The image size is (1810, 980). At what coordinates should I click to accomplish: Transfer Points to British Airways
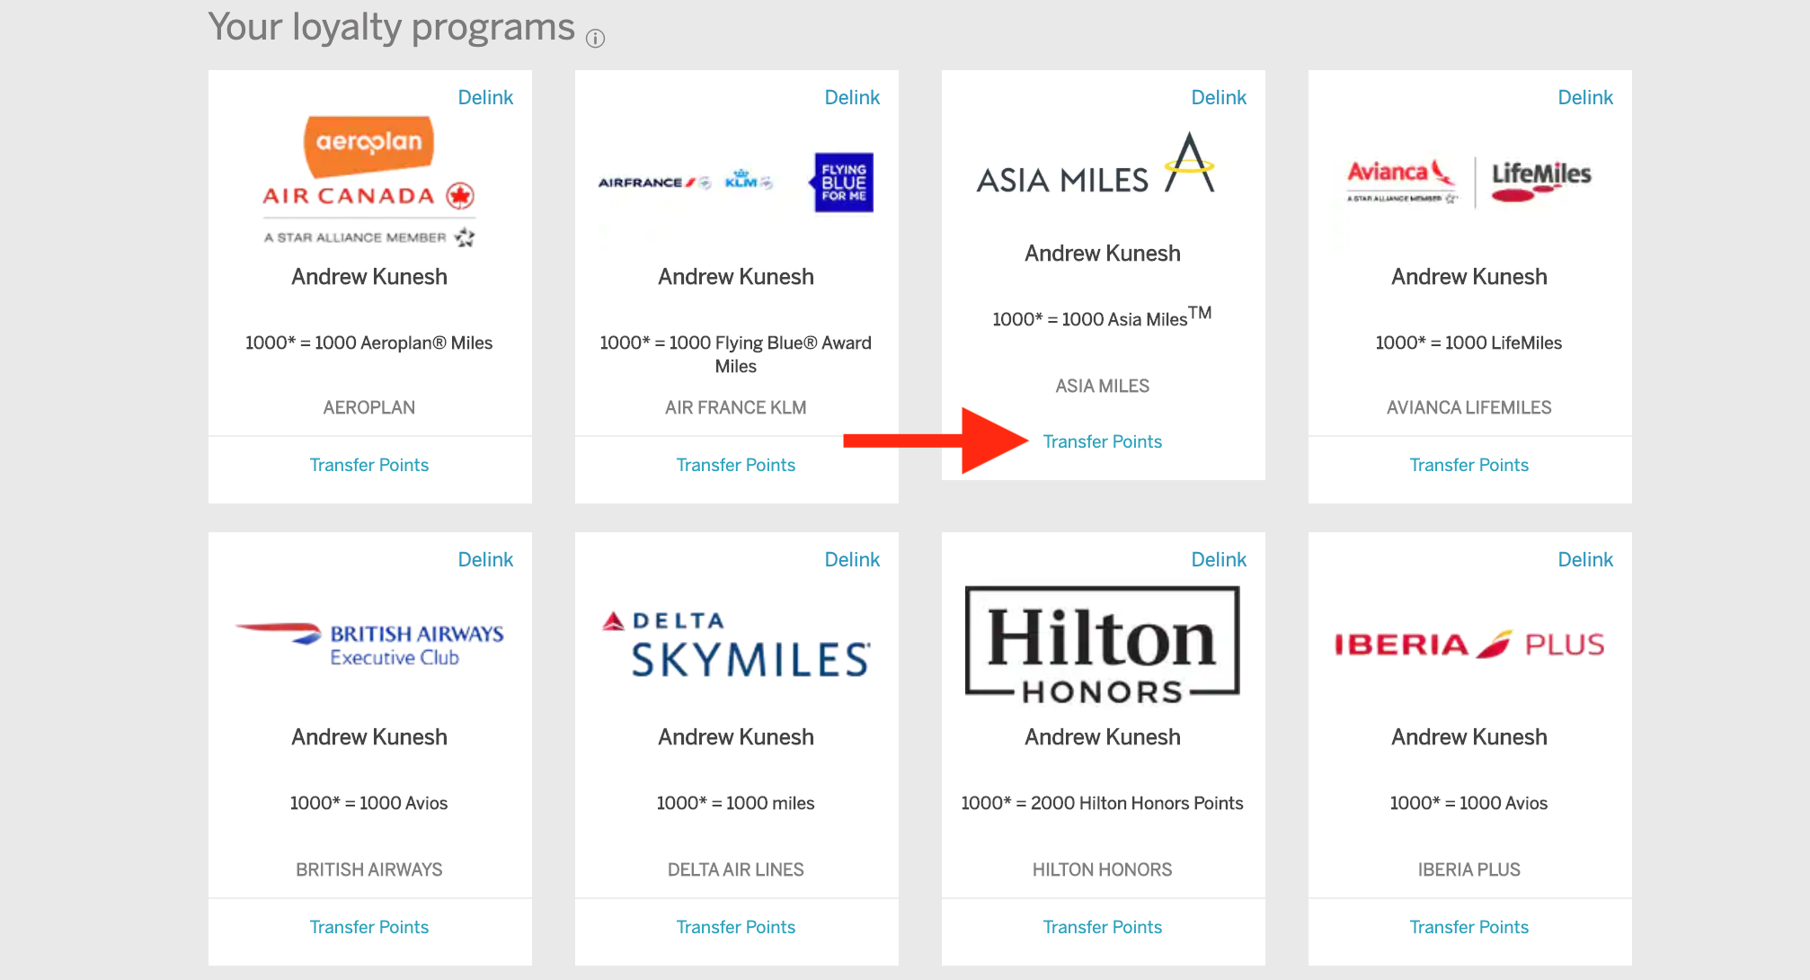[369, 927]
